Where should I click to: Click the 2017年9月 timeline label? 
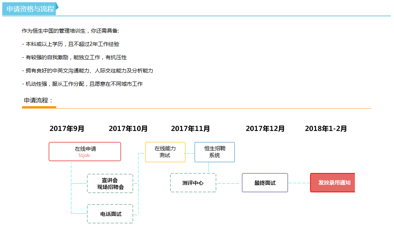pyautogui.click(x=67, y=129)
